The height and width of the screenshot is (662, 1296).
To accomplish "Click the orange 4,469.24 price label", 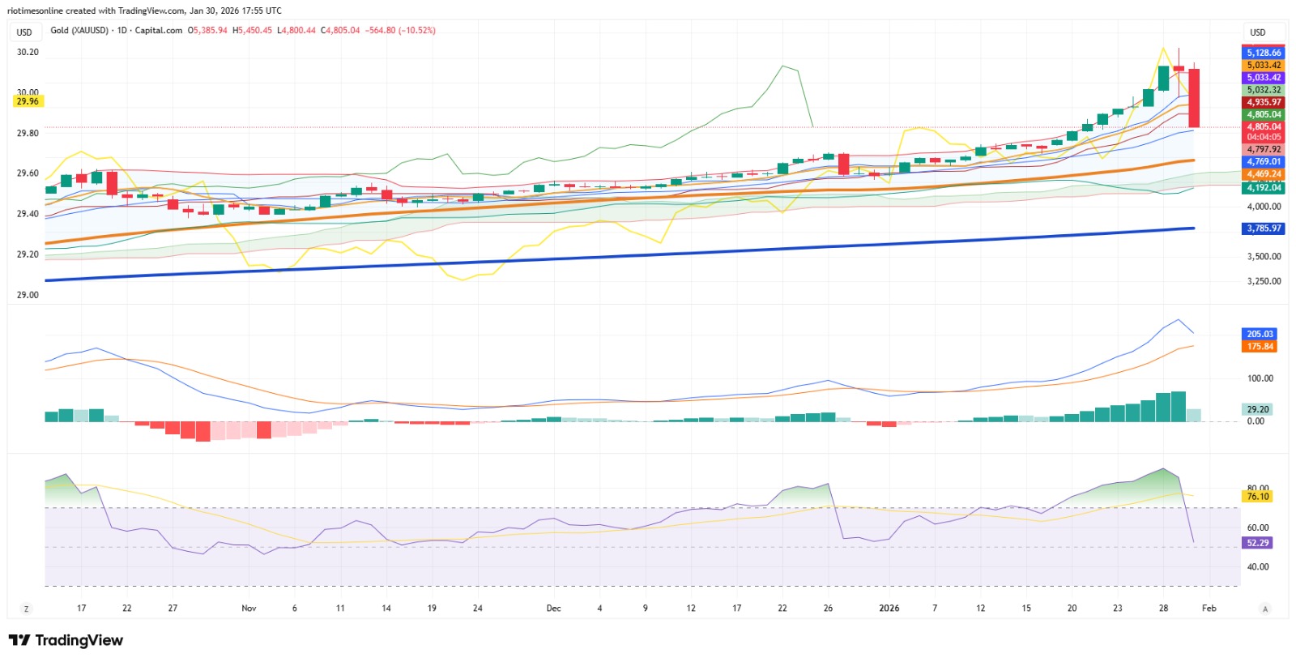I will pos(1264,174).
